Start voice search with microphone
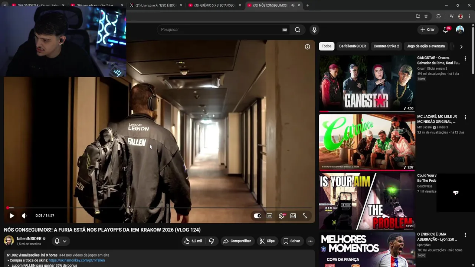The image size is (475, 267). pos(314,30)
